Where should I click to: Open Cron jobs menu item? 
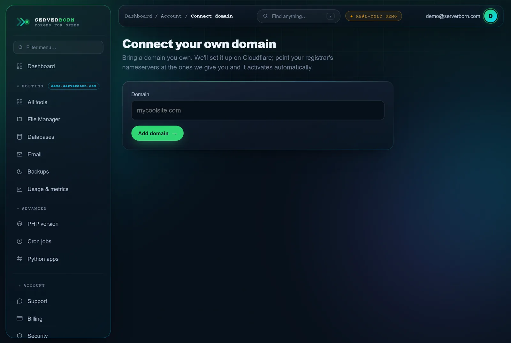(58, 242)
